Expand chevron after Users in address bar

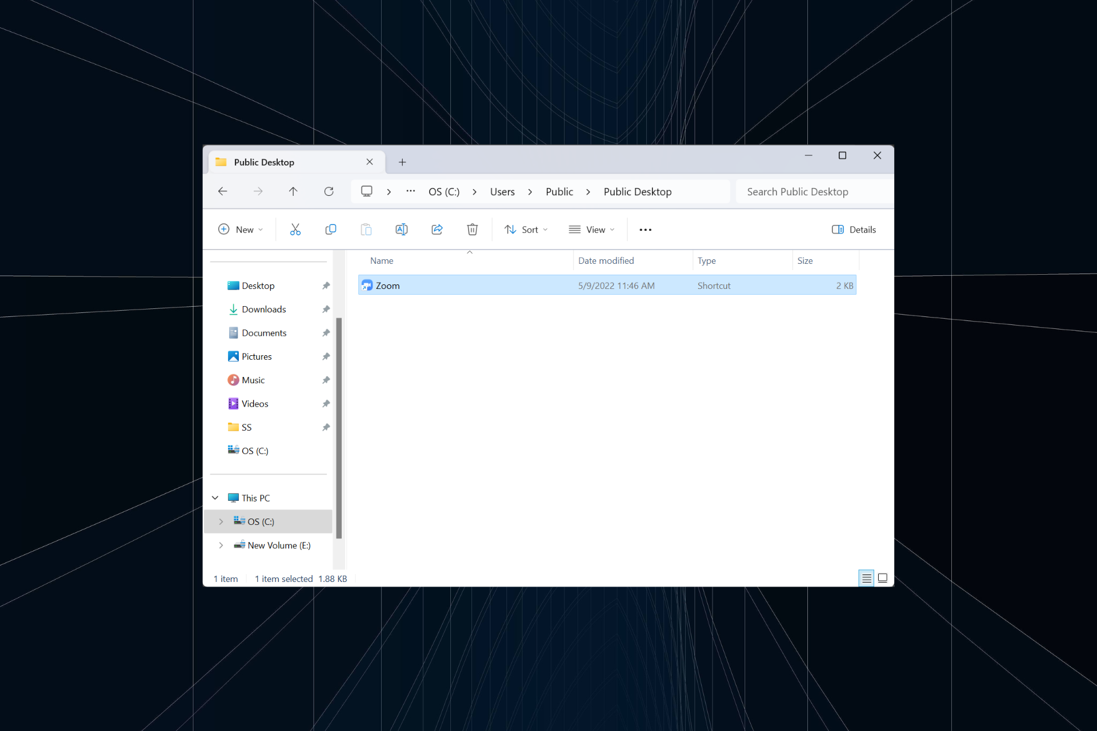point(530,192)
